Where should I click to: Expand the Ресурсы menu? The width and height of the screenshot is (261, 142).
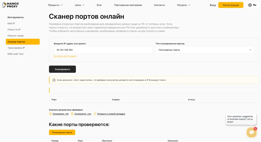(184, 5)
